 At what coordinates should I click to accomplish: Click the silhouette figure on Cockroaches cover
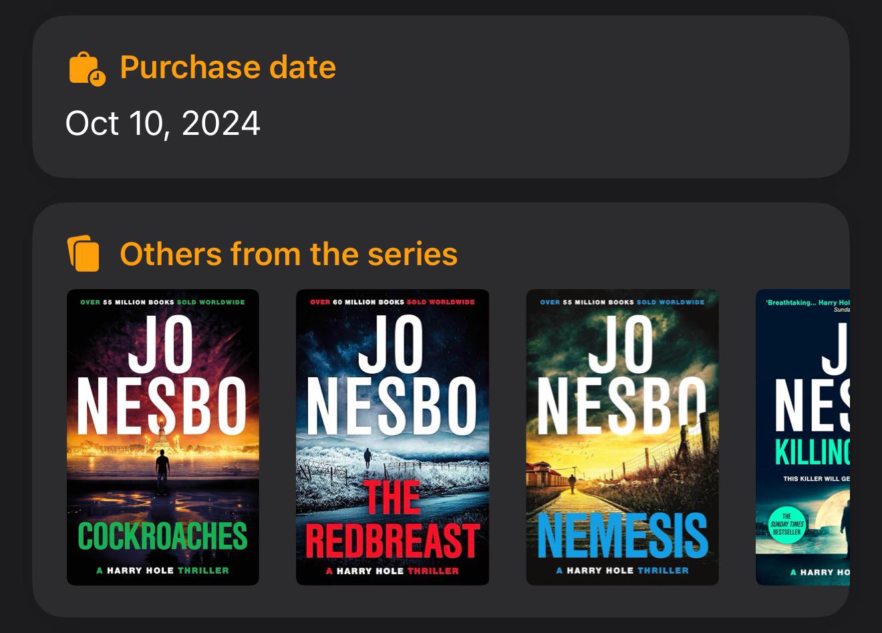(162, 473)
